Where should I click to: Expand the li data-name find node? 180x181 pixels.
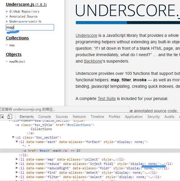click(x=17, y=172)
